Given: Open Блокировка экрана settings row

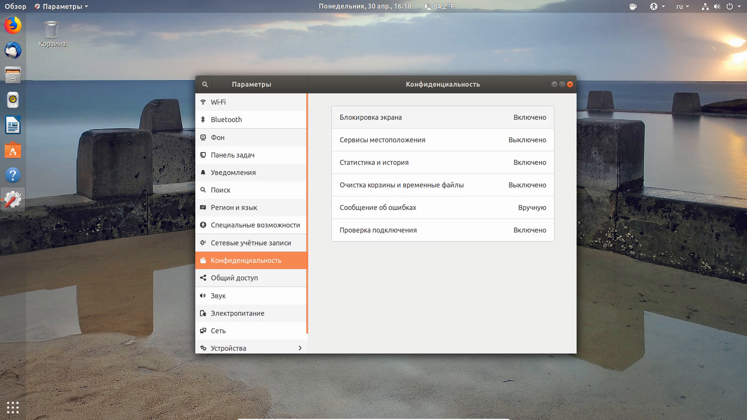Looking at the screenshot, I should [443, 117].
